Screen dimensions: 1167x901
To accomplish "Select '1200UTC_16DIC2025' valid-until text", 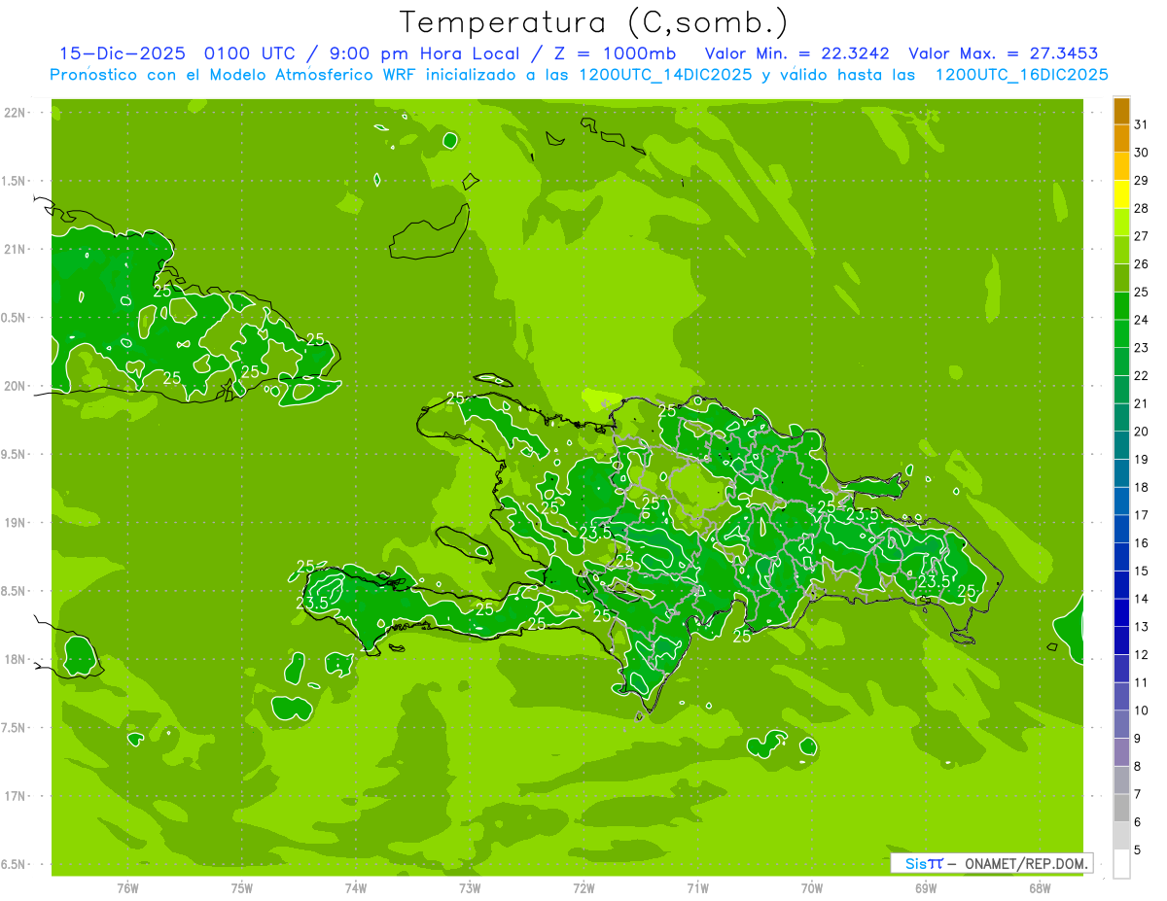I will pyautogui.click(x=1021, y=75).
